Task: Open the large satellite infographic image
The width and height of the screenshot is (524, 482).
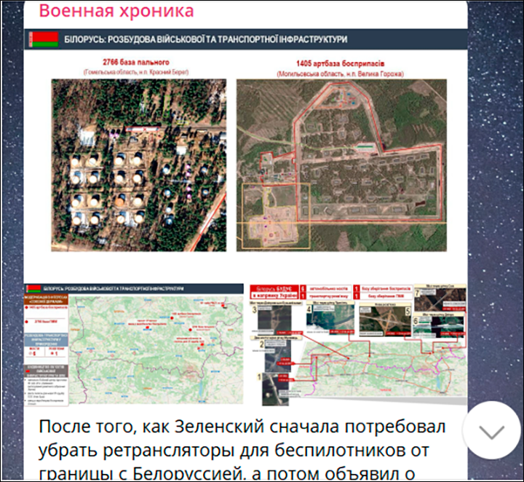Action: 246,155
